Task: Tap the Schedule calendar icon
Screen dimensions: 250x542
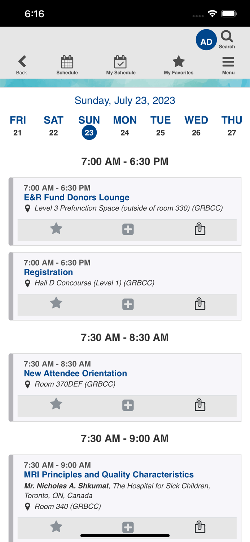Action: (x=67, y=64)
